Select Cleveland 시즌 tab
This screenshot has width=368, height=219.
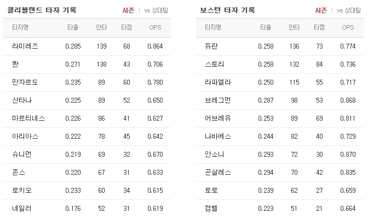point(128,10)
